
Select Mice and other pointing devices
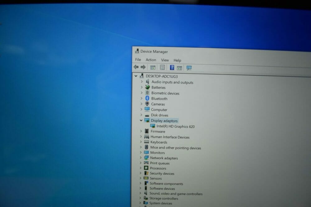(175, 148)
